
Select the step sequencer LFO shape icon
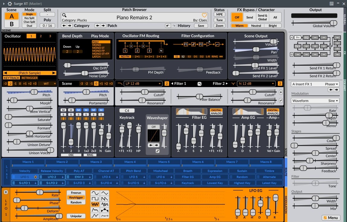104,210
